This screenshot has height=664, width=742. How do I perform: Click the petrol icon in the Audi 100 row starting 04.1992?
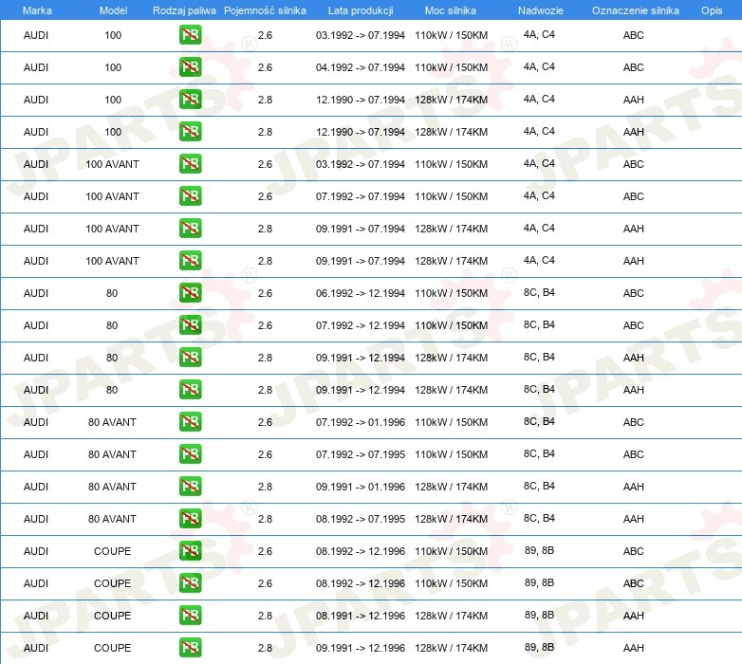pos(190,66)
